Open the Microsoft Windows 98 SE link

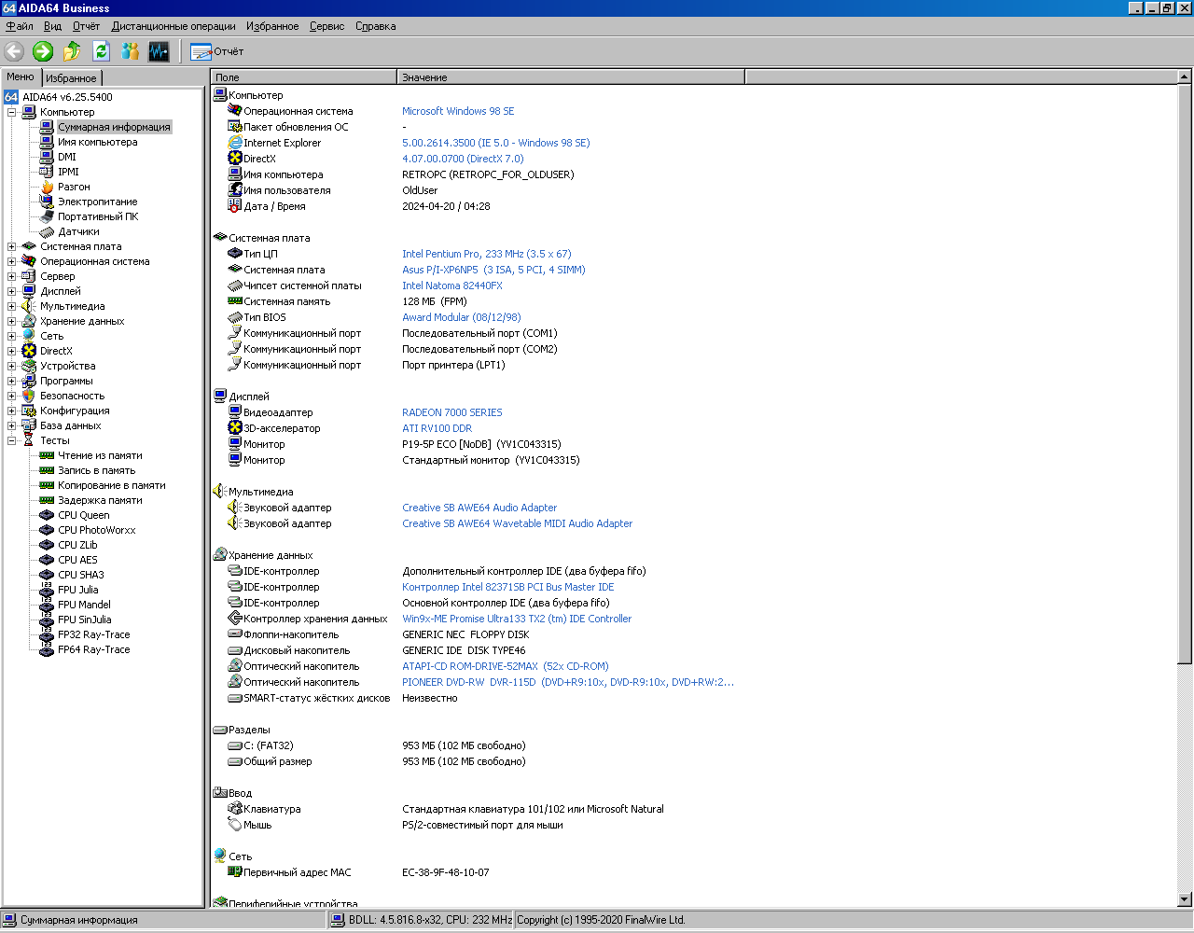tap(458, 111)
